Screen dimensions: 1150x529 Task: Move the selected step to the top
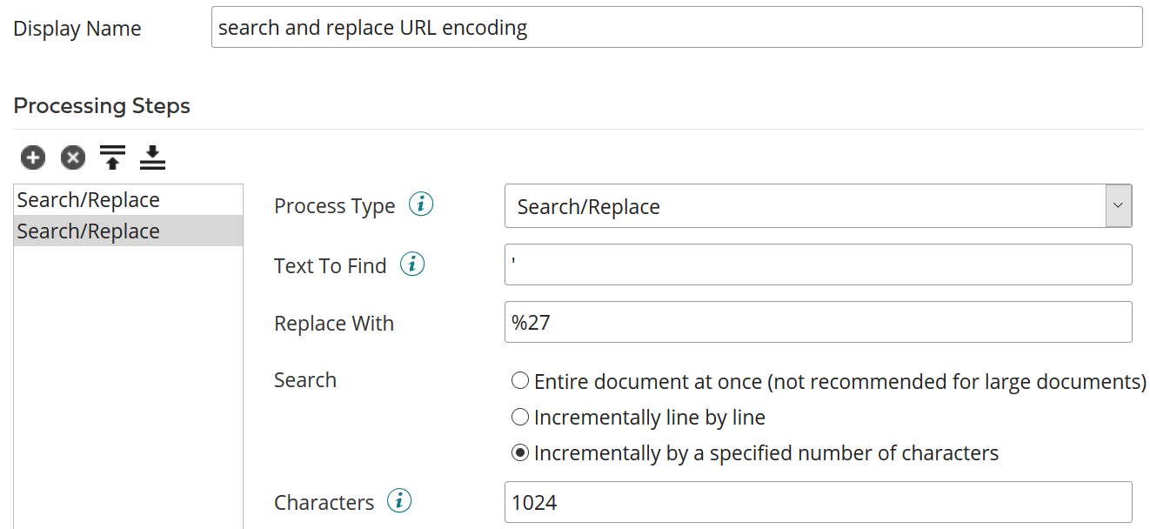[112, 157]
